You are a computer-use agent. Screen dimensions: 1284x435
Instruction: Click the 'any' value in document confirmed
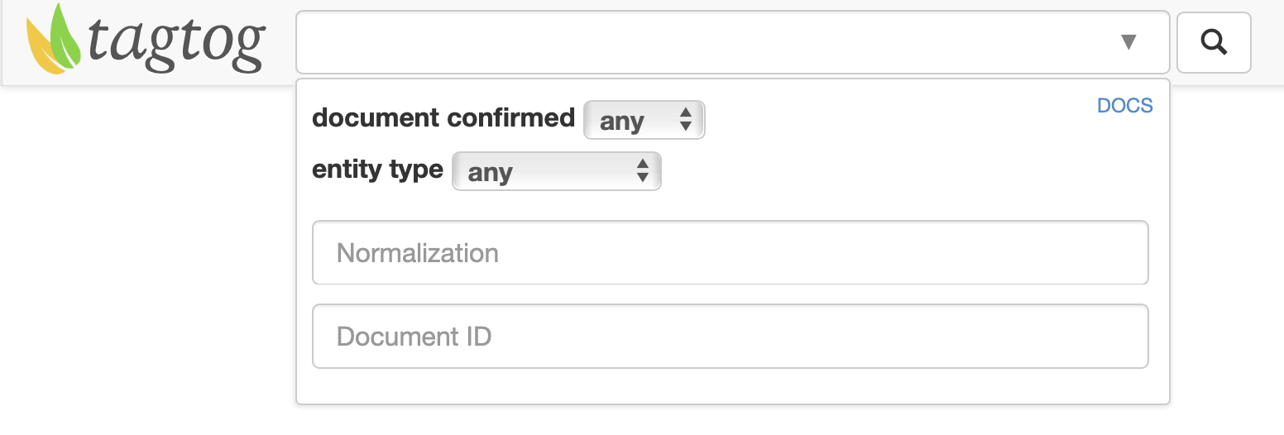pyautogui.click(x=622, y=122)
